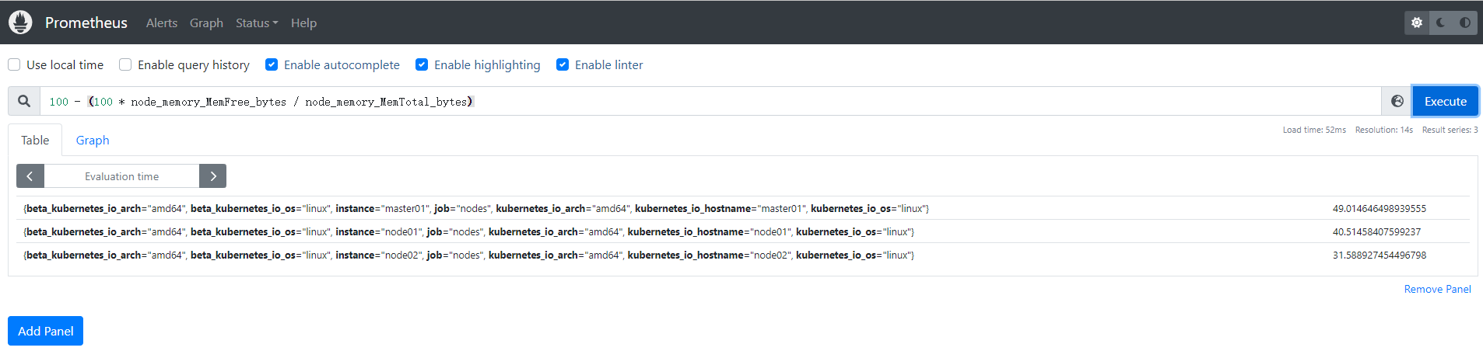Uncheck Enable highlighting option
Image resolution: width=1483 pixels, height=358 pixels.
point(422,64)
